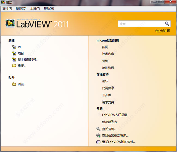Open 基于模板的VI... link
177x152 pixels.
[x=28, y=59]
